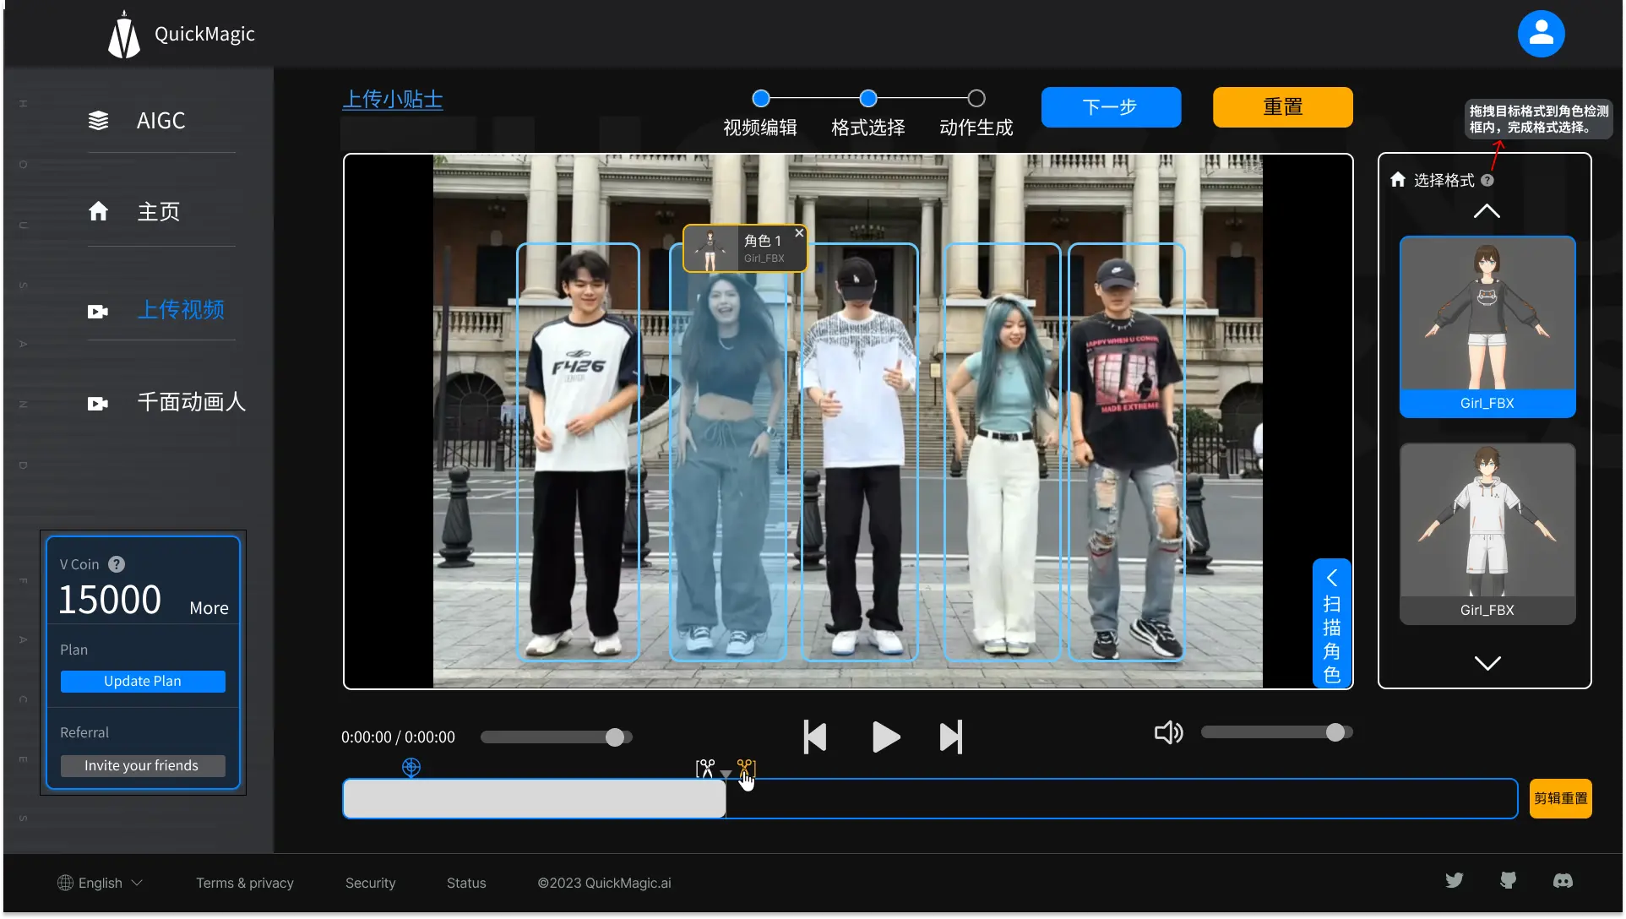Image resolution: width=1626 pixels, height=919 pixels.
Task: Open the user profile avatar
Action: tap(1541, 34)
